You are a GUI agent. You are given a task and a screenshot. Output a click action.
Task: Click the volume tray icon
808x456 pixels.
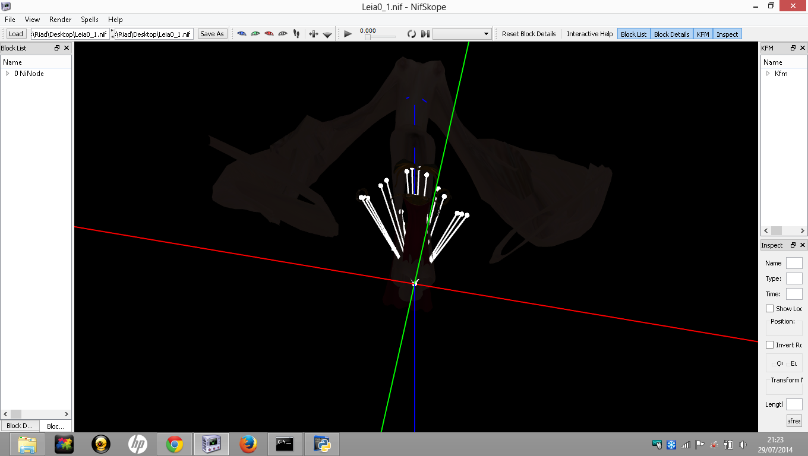tap(743, 444)
